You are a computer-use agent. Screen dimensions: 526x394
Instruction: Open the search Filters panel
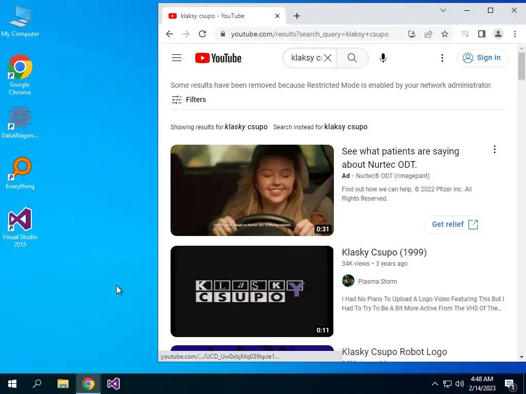[x=189, y=100]
